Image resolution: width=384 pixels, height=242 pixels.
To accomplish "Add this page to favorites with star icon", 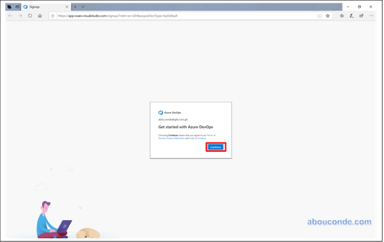I will point(328,16).
